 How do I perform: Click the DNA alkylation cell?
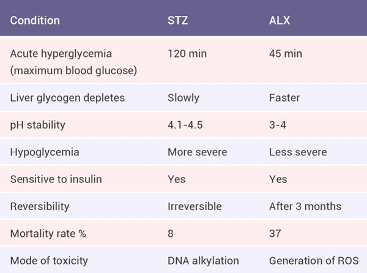(203, 261)
